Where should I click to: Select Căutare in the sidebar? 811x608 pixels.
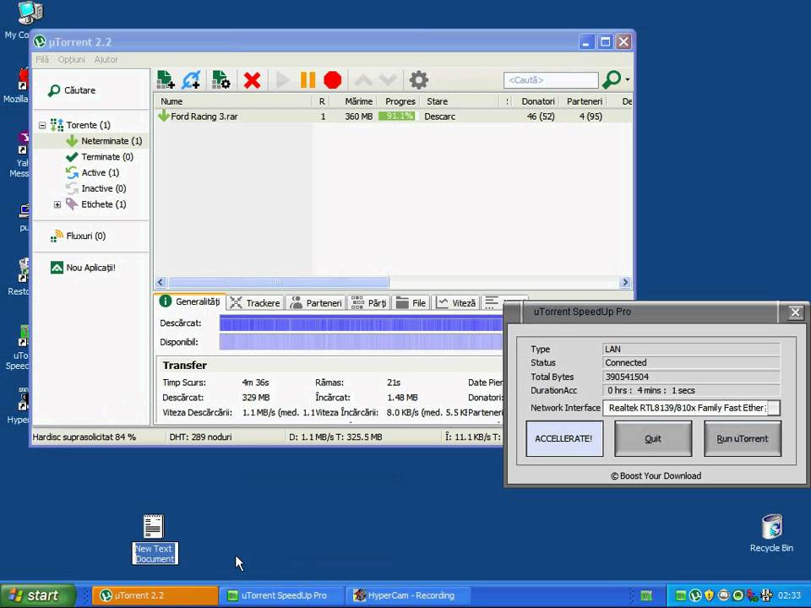pyautogui.click(x=72, y=90)
